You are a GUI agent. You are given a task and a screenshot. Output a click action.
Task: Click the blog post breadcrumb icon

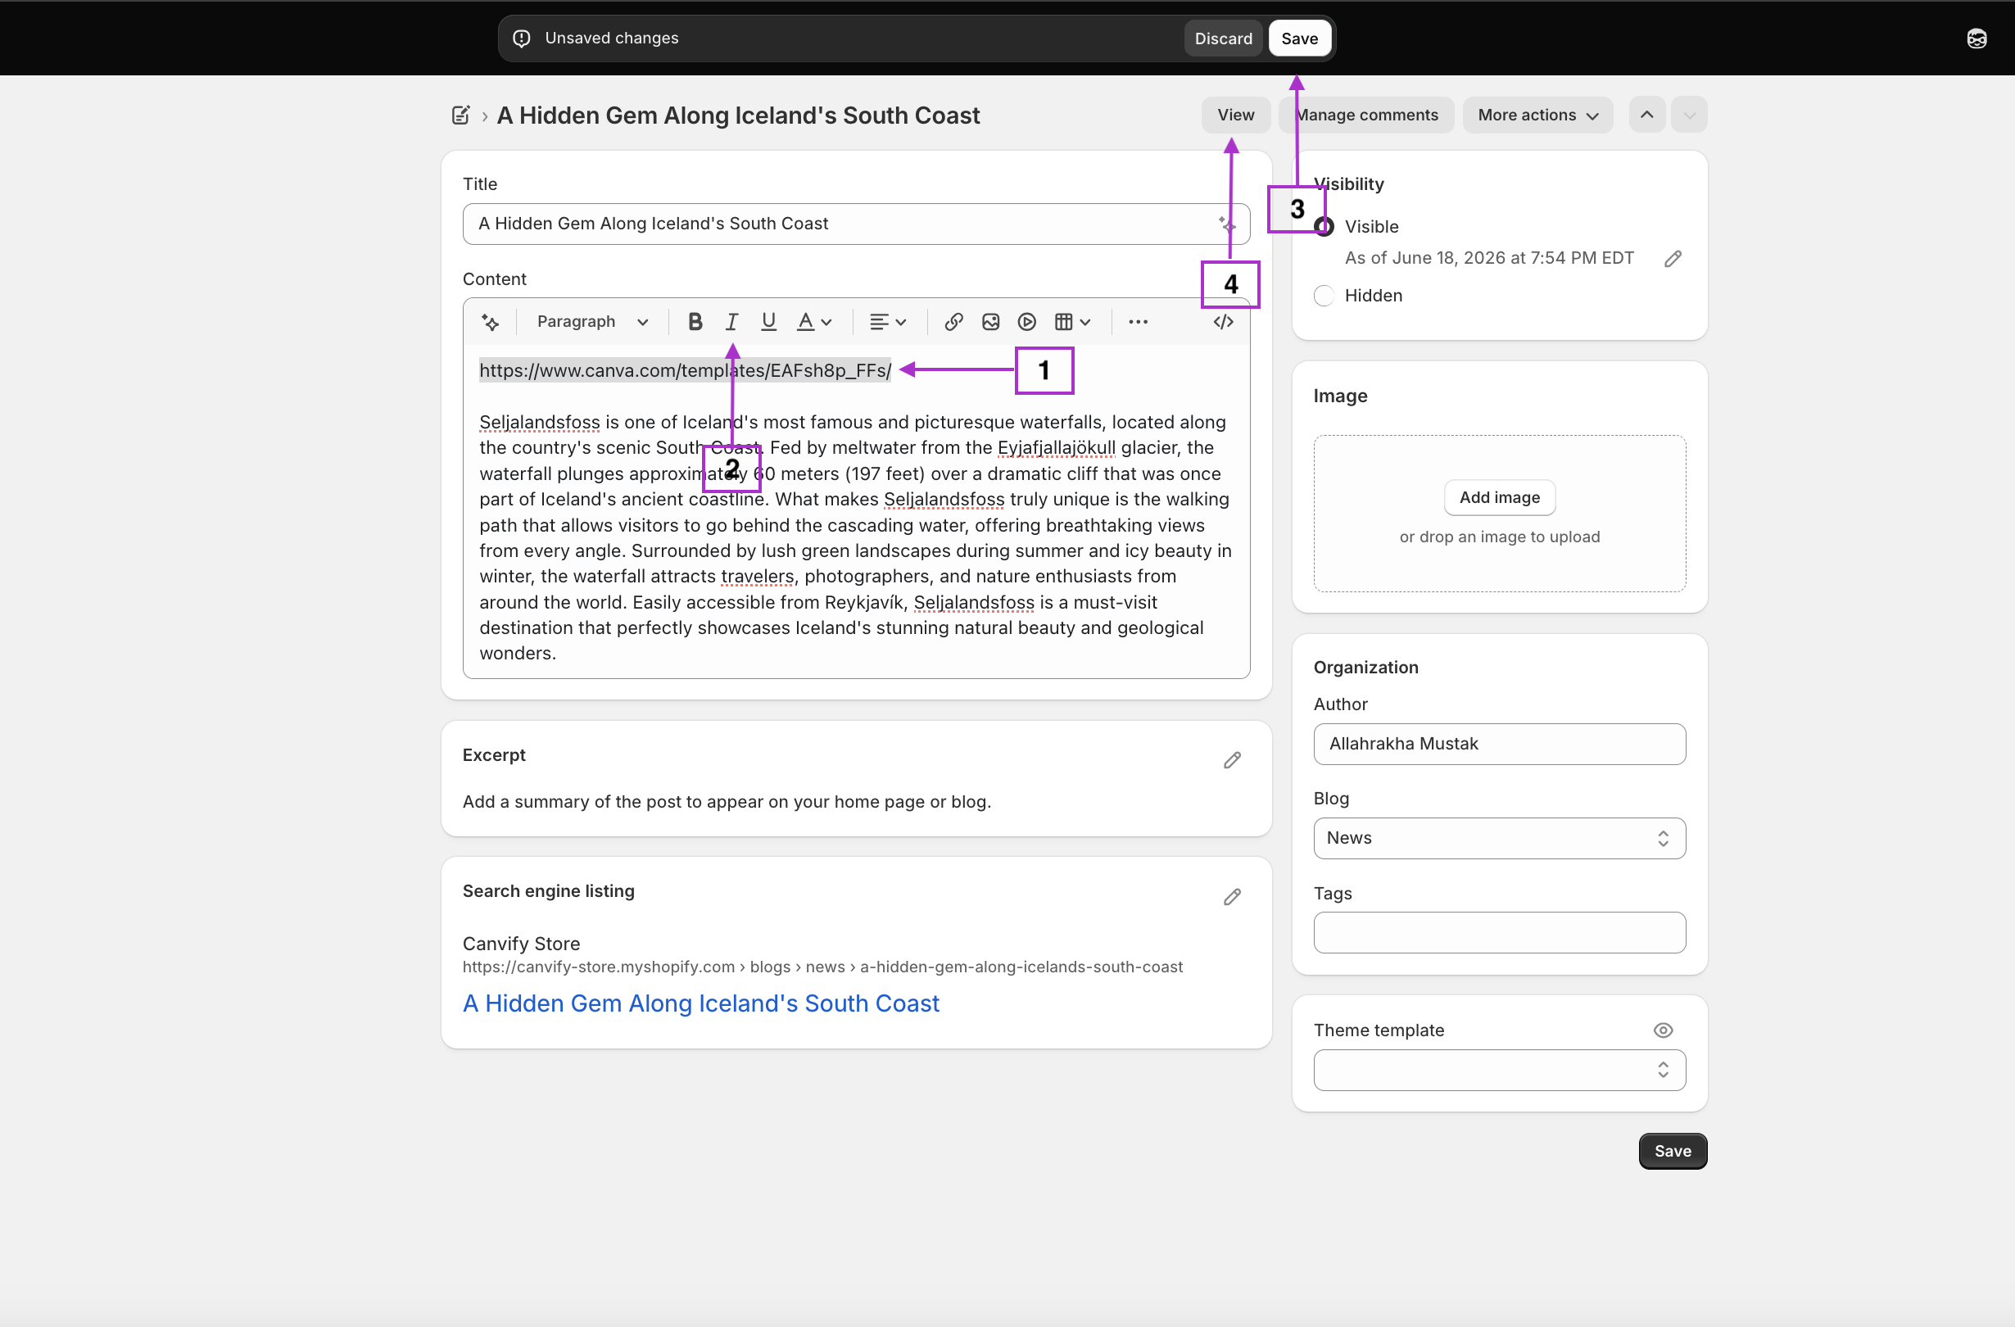(460, 115)
